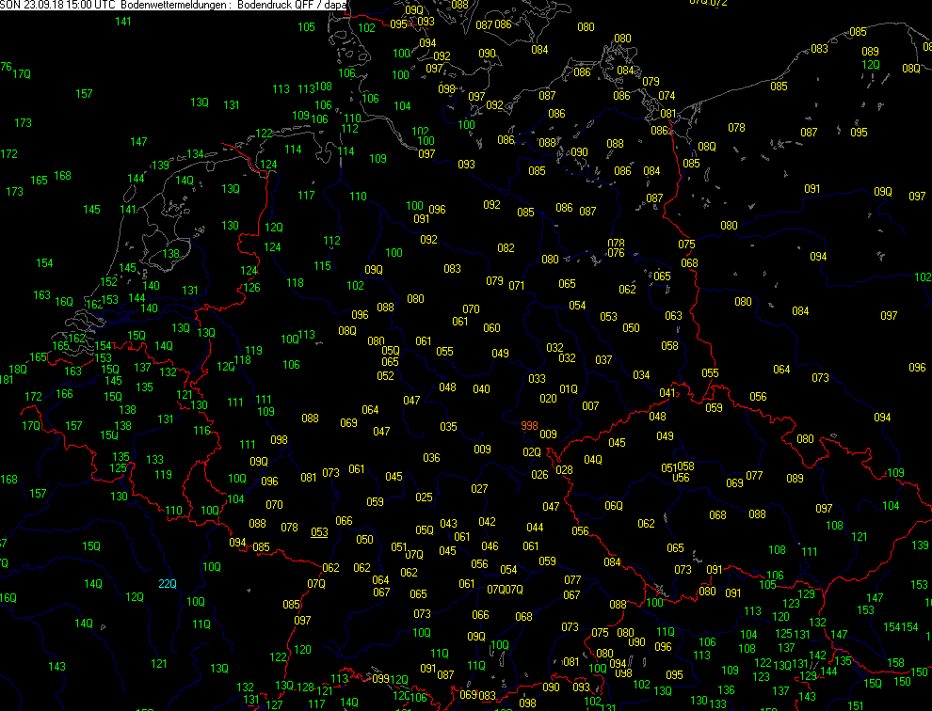Click the underlined white 053 value

pos(320,532)
